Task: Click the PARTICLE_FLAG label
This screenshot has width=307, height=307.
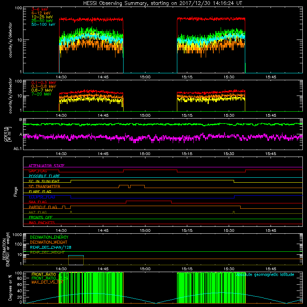Action: (43, 207)
